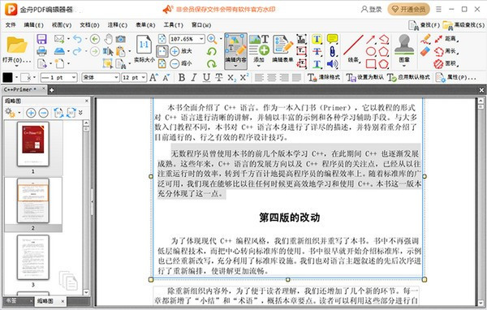Viewport: 487px width, 310px height.
Task: Select the green Underline text annotation tool
Action: pyautogui.click(x=317, y=63)
